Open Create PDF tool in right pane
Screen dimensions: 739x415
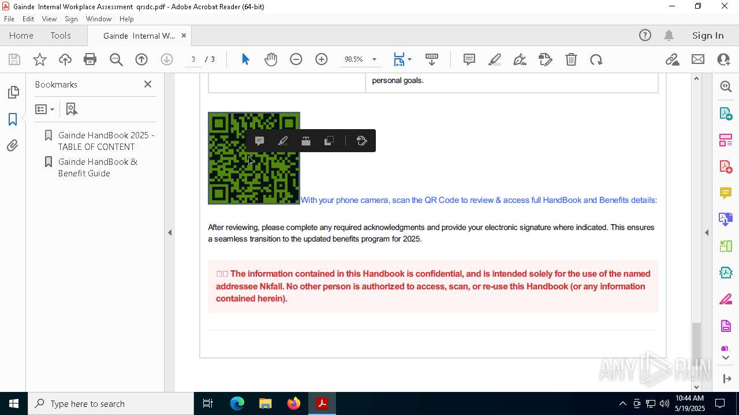pyautogui.click(x=726, y=167)
